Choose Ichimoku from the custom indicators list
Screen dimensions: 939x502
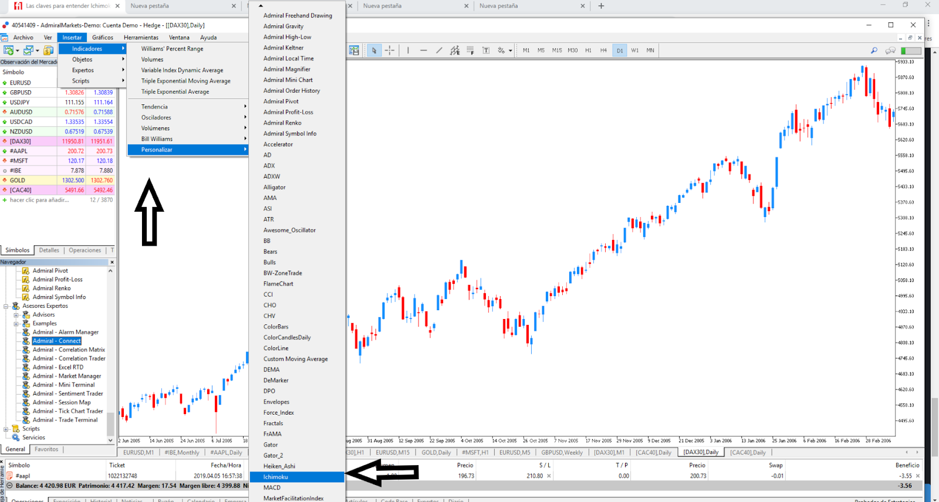pos(297,477)
